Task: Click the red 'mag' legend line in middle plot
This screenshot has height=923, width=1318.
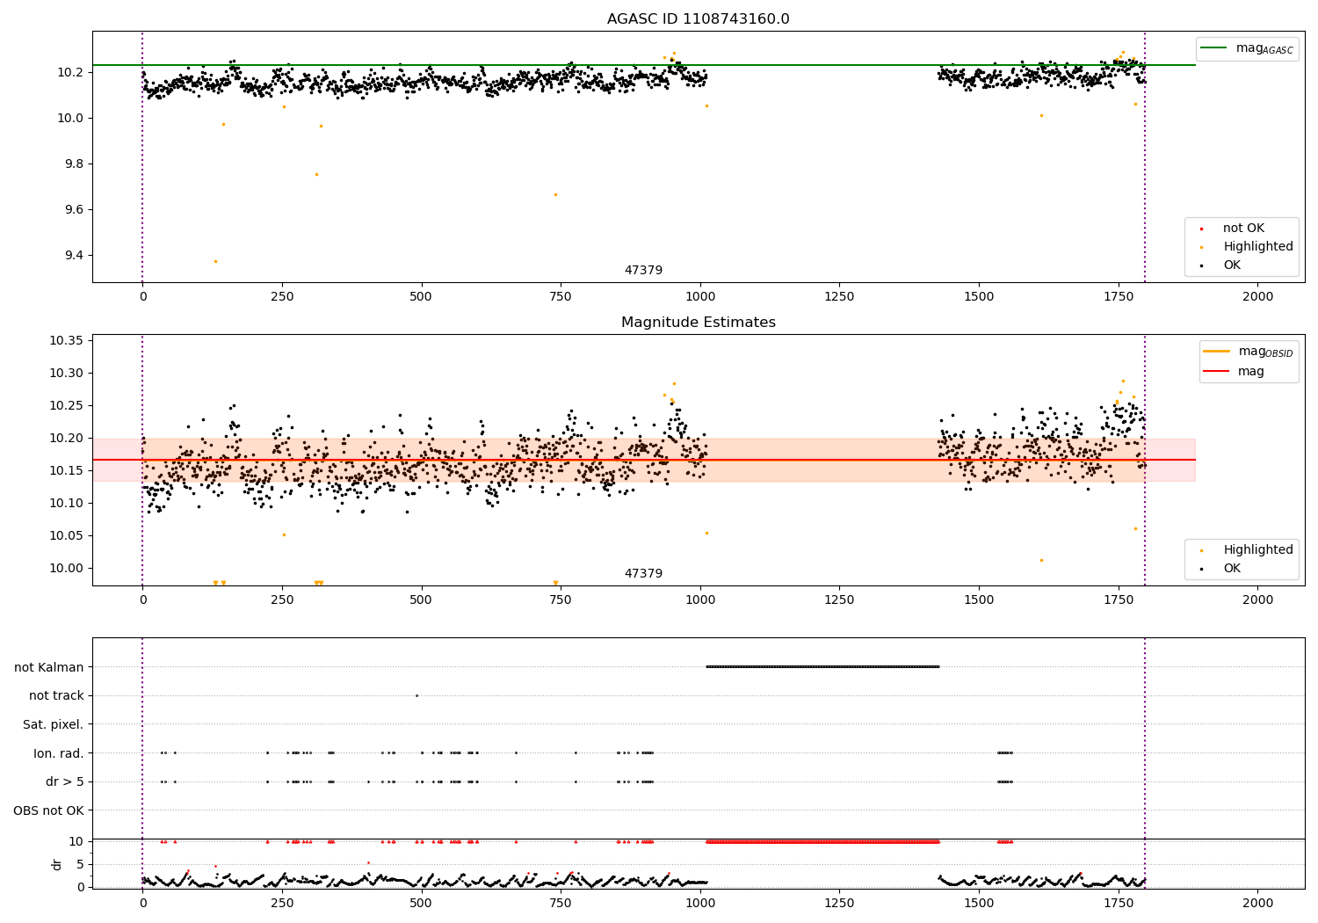Action: coord(1216,372)
